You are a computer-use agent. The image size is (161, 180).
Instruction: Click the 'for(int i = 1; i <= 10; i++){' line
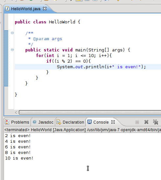coord(74,56)
